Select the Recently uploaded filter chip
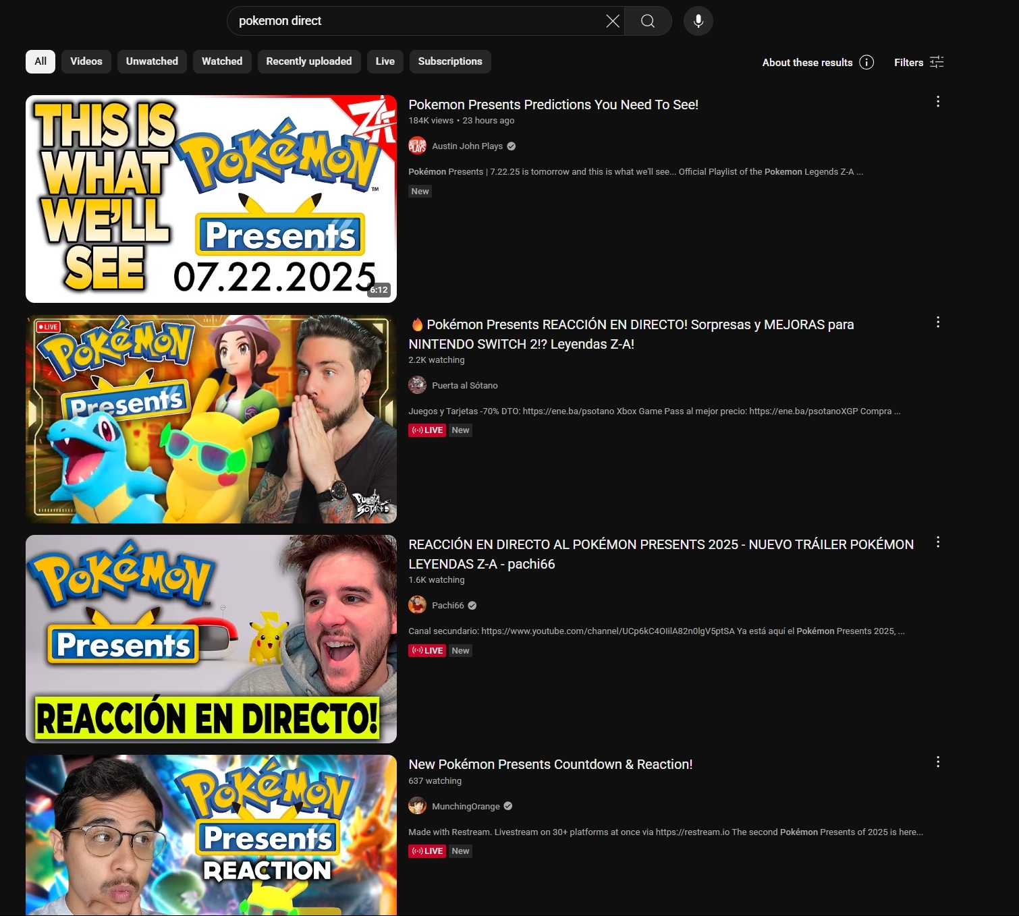Viewport: 1019px width, 916px height. coord(309,61)
